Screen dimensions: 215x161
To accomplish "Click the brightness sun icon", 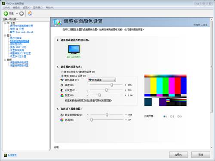I will point(62,85).
